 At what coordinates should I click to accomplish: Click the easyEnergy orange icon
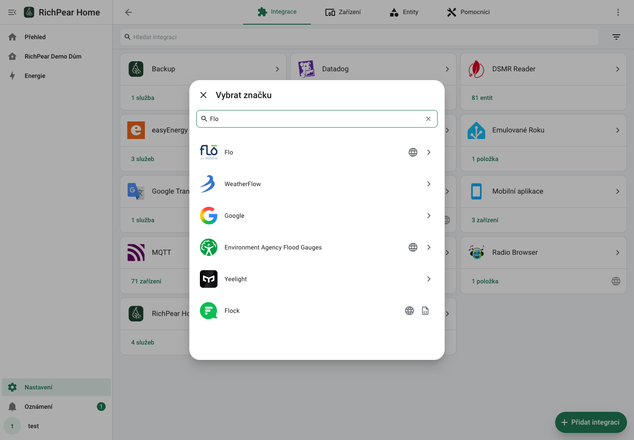(x=136, y=130)
